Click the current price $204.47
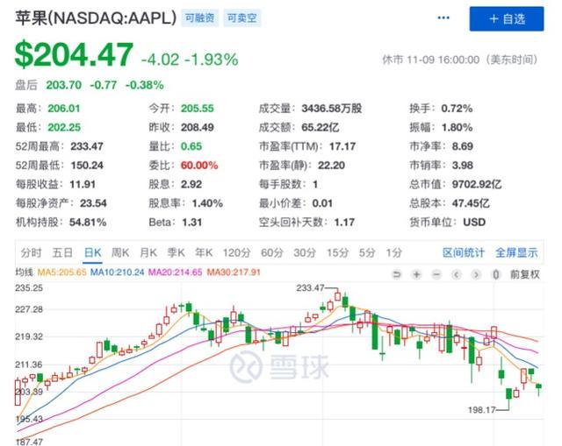Image resolution: width=562 pixels, height=446 pixels. click(x=74, y=54)
